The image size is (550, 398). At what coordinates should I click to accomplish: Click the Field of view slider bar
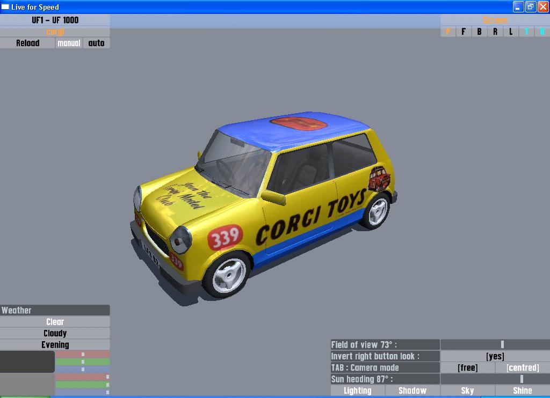495,344
